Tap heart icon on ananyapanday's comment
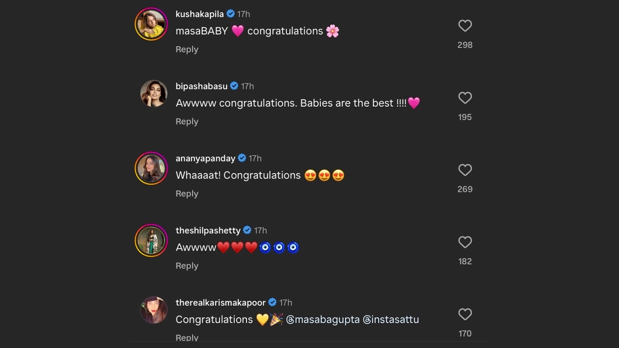Screen dimensions: 619x348 (x=465, y=170)
